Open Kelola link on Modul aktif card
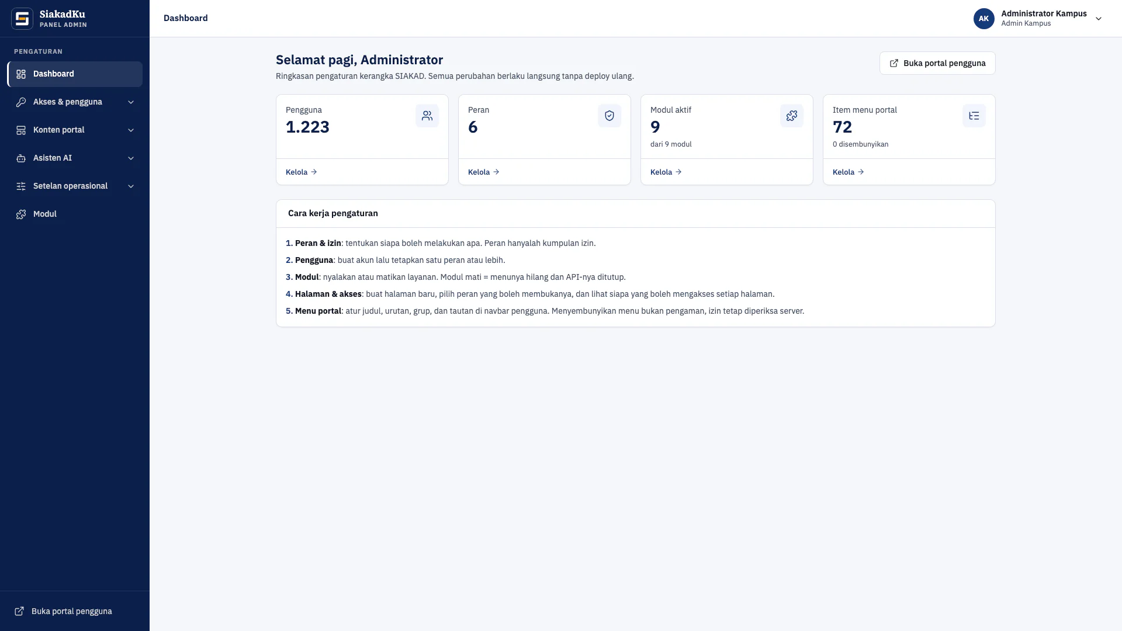 click(x=666, y=172)
